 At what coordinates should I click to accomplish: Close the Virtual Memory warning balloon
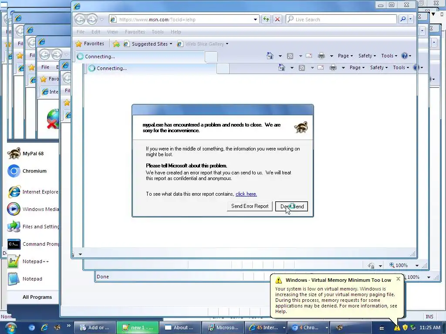click(398, 279)
